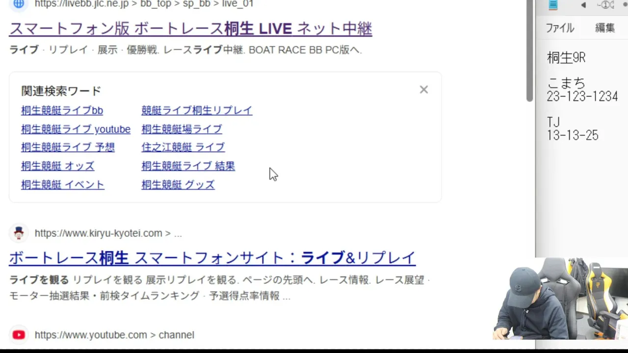The width and height of the screenshot is (628, 353).
Task: Open ボートレース桐生 スマートフォンサイト result link
Action: click(212, 258)
